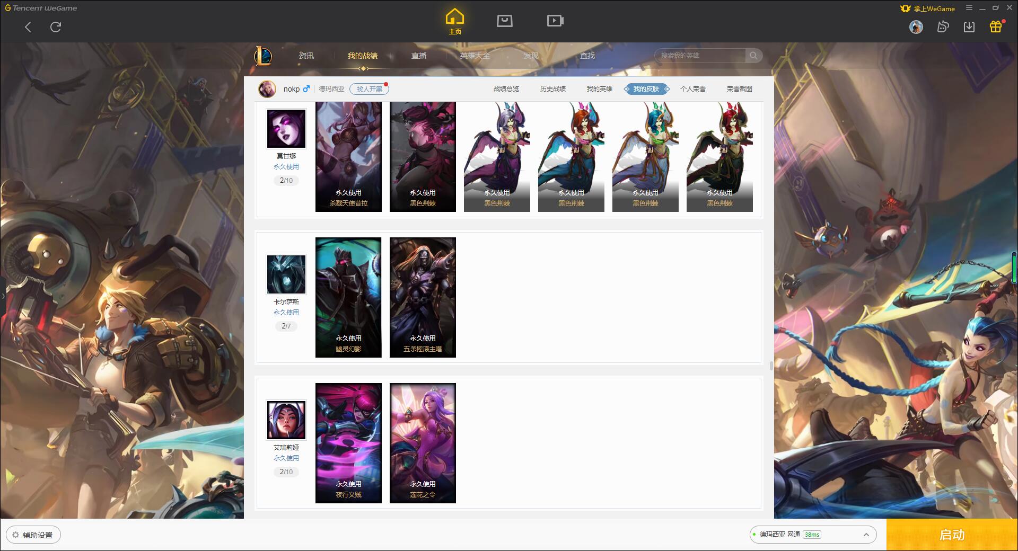Viewport: 1018px width, 551px height.
Task: Open first 黑色荆棘 skin splash card
Action: (423, 157)
